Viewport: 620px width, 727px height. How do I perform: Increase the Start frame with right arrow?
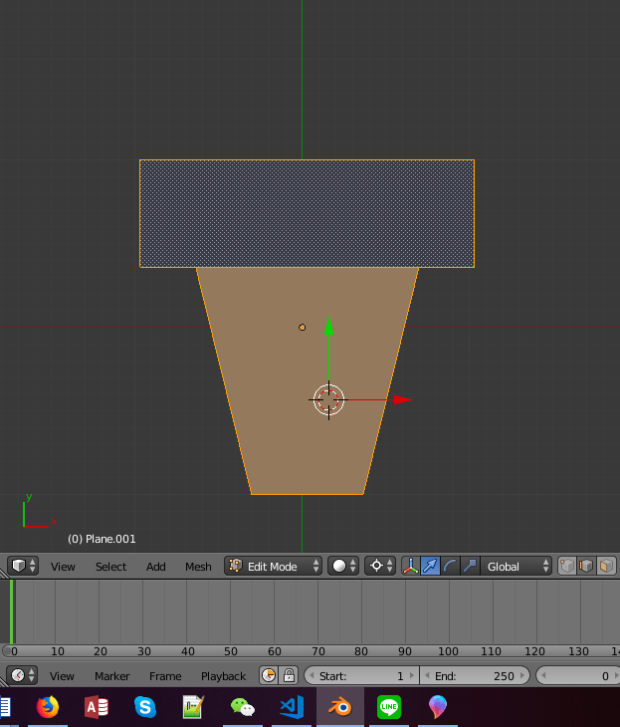412,675
